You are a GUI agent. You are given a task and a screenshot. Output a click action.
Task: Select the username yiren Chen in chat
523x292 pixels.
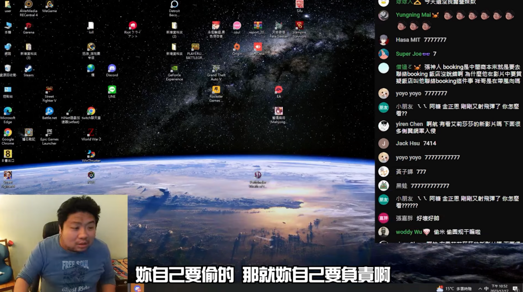coord(409,124)
